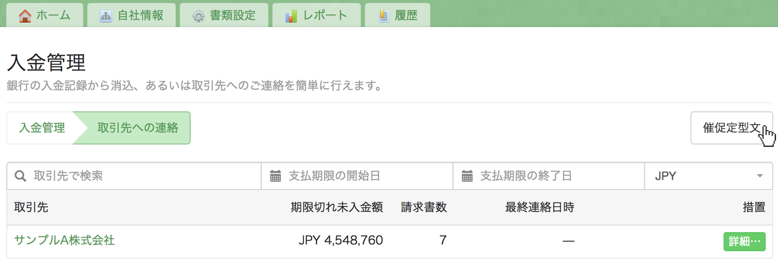Click the organization icon on 自社情報 tab
778x273 pixels.
tap(106, 16)
